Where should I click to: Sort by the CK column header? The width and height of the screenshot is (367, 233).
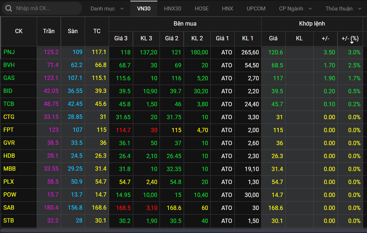click(19, 31)
